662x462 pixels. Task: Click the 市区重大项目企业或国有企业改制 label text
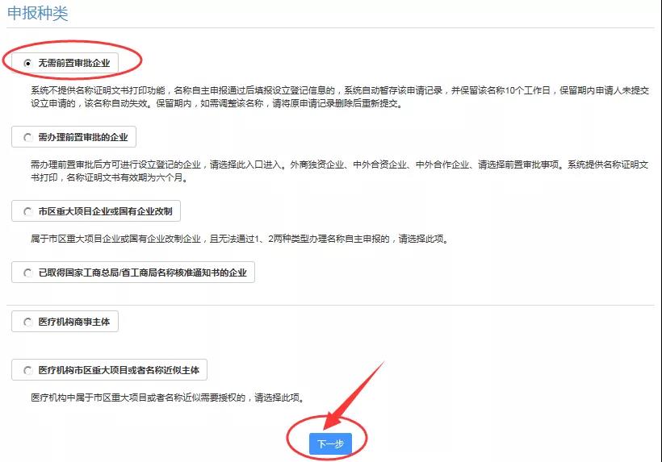click(x=106, y=211)
